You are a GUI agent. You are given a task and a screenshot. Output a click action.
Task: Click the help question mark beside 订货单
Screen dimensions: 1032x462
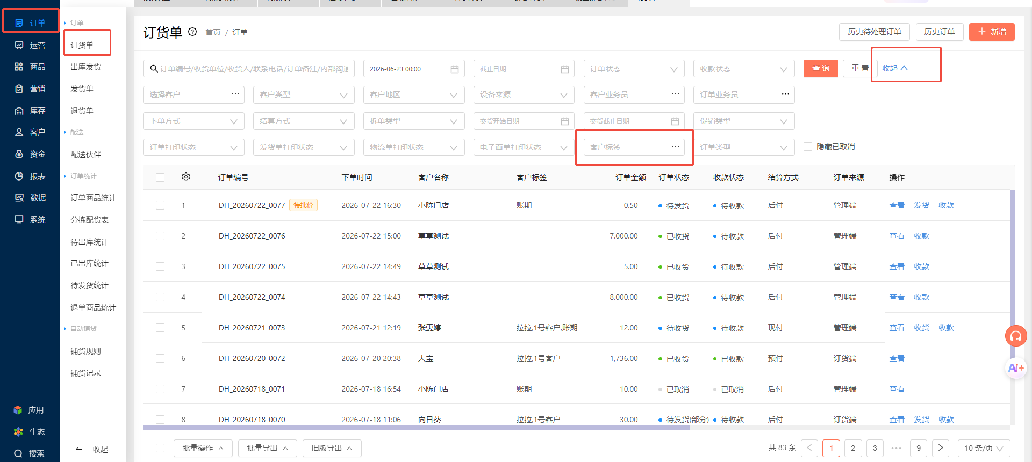192,32
